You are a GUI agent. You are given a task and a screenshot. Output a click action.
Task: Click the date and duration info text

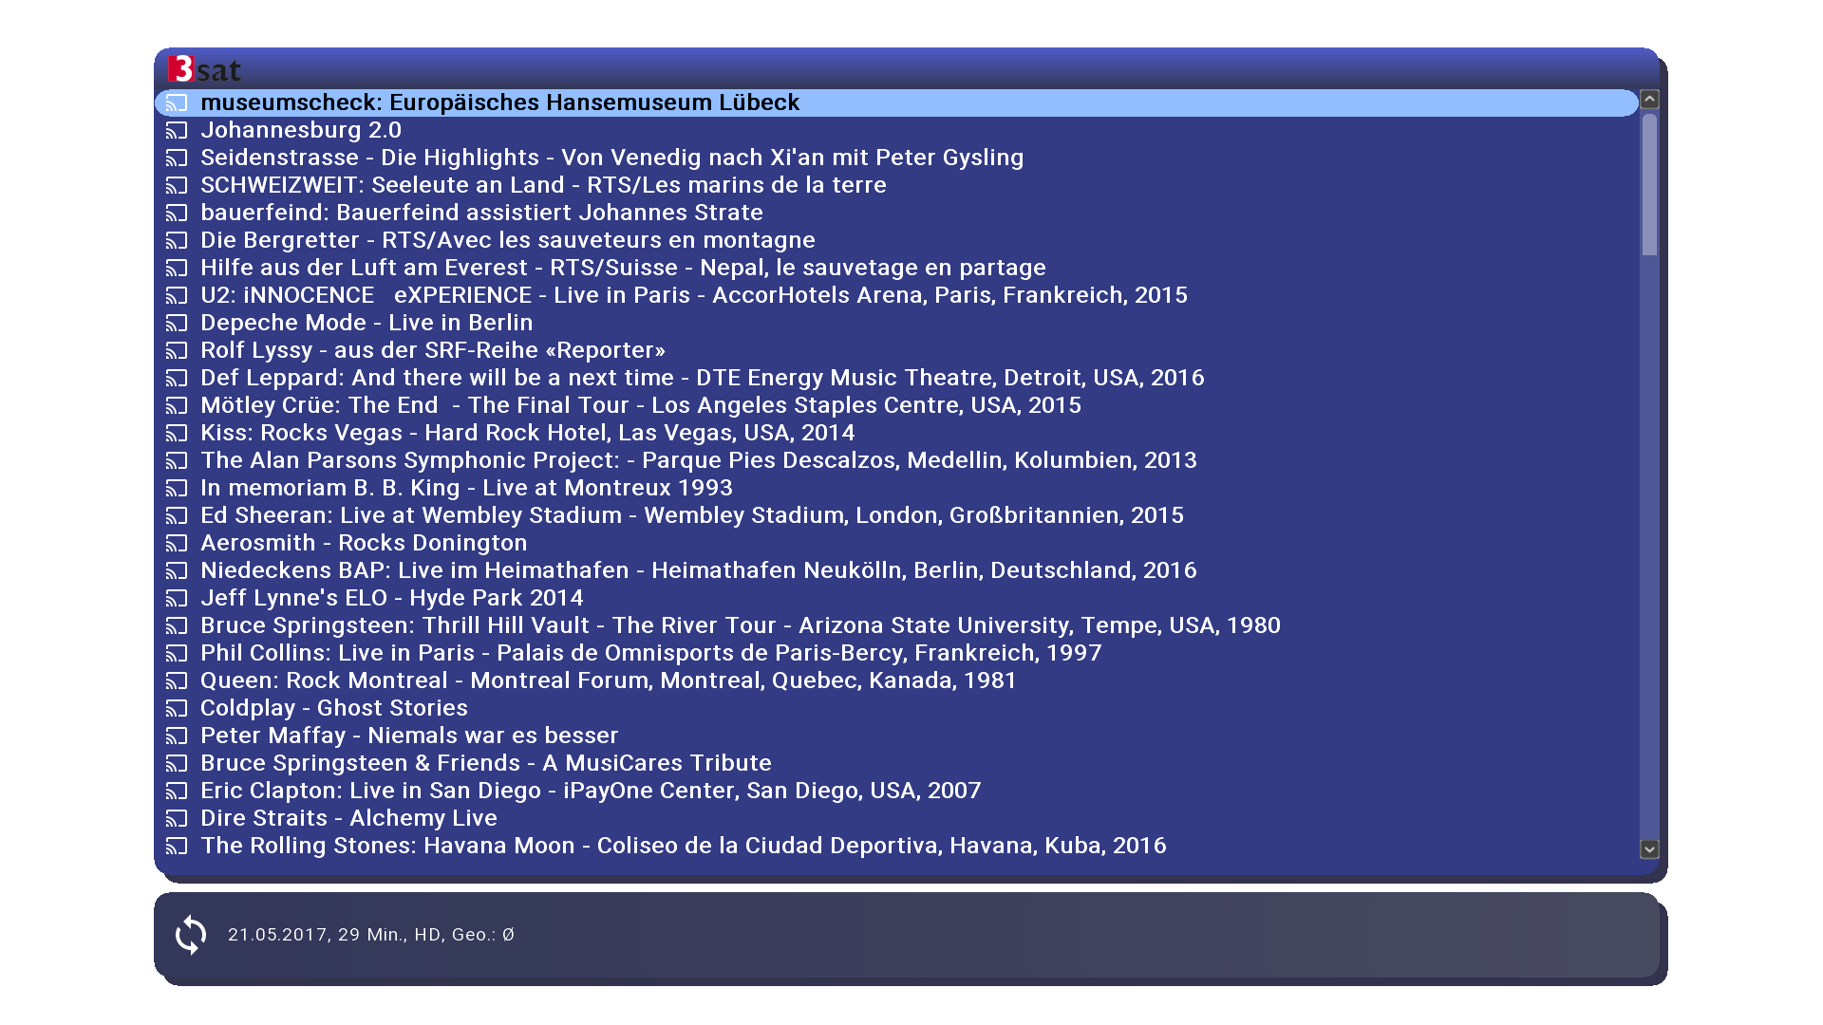370,935
